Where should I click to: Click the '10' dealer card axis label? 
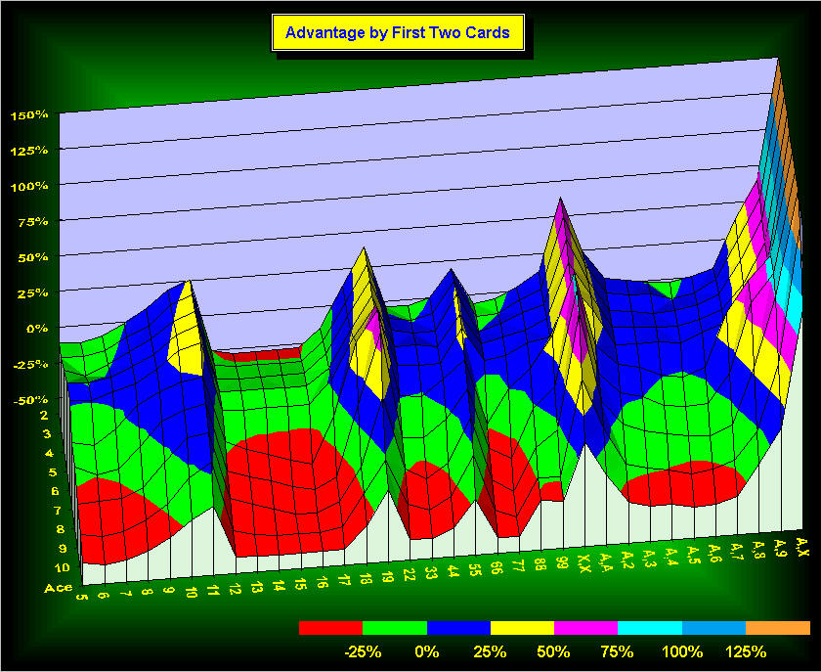(62, 568)
